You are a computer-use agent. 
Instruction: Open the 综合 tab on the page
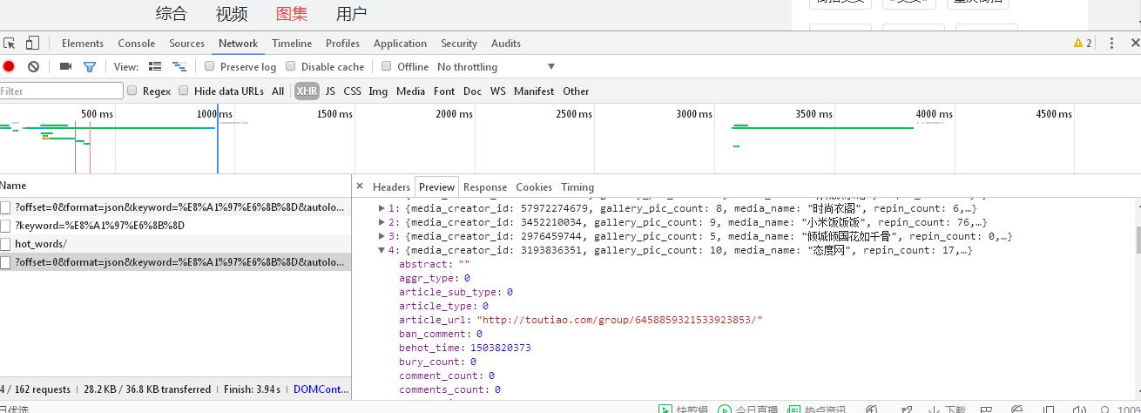tap(172, 13)
